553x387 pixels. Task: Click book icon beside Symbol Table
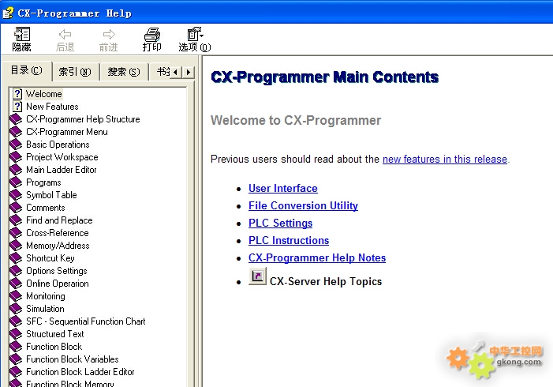click(x=16, y=195)
